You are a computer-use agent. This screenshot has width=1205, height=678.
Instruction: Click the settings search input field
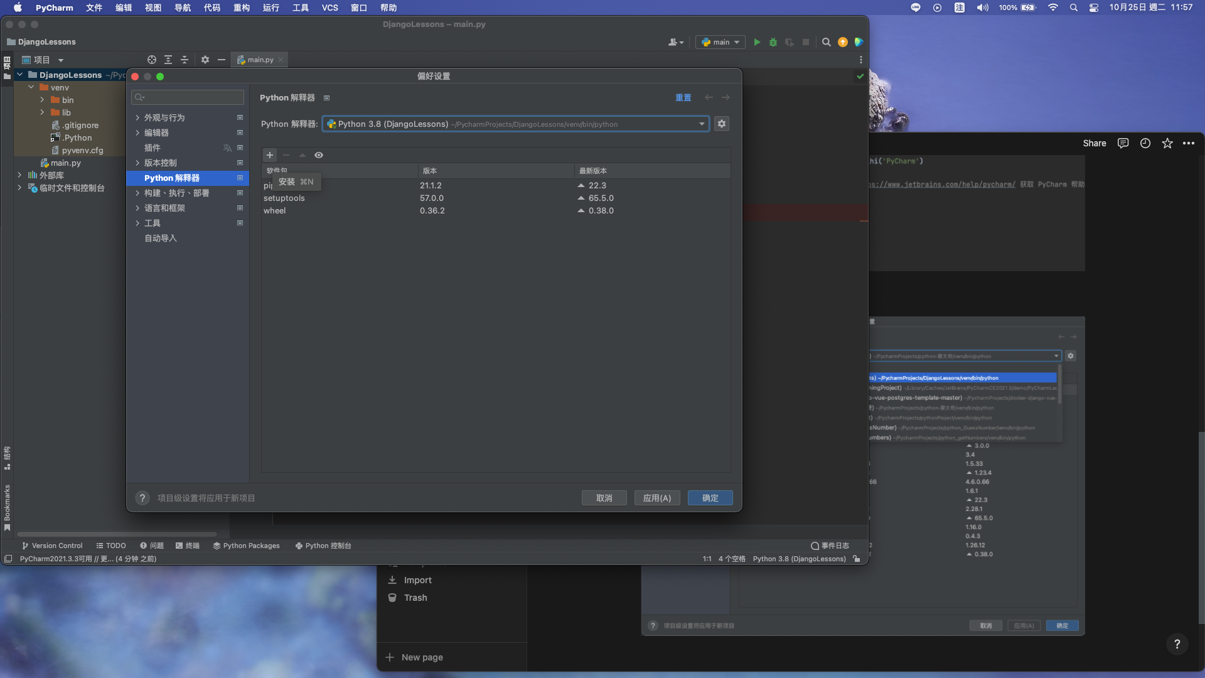click(x=188, y=97)
